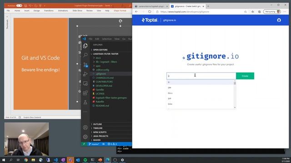
Task: Open File Explorer from the taskbar
Action: point(33,160)
